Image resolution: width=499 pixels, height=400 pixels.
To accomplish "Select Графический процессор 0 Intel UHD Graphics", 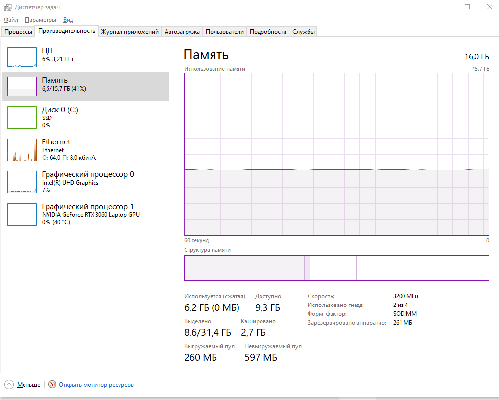I will [22, 182].
